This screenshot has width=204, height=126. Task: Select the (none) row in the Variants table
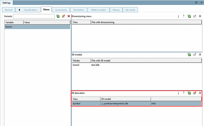(37, 27)
